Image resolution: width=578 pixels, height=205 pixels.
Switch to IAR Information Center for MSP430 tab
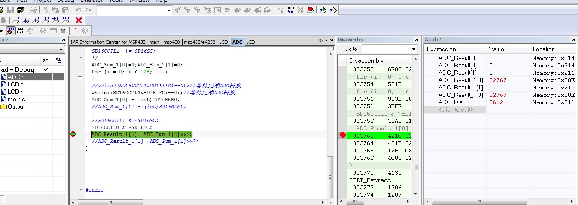point(109,42)
